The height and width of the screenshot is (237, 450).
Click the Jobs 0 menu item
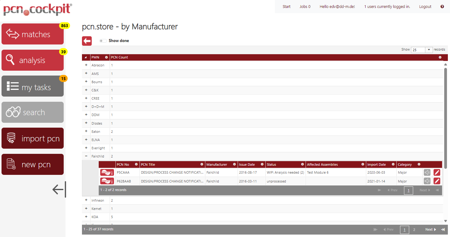tap(305, 6)
